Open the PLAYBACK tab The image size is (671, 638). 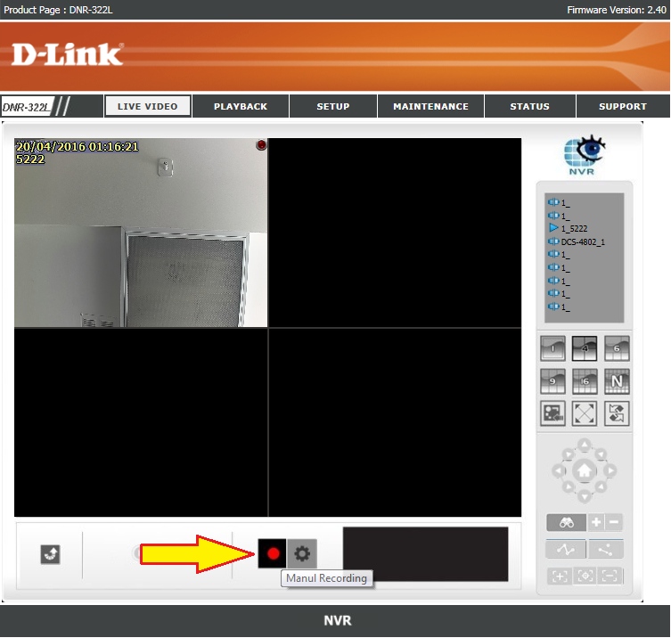(x=241, y=107)
